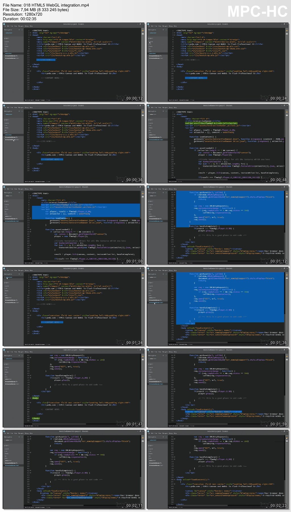Screen dimensions: 291x512
Task: Collapse libs folder in 00:02:23 frame
Action: click(x=150, y=458)
